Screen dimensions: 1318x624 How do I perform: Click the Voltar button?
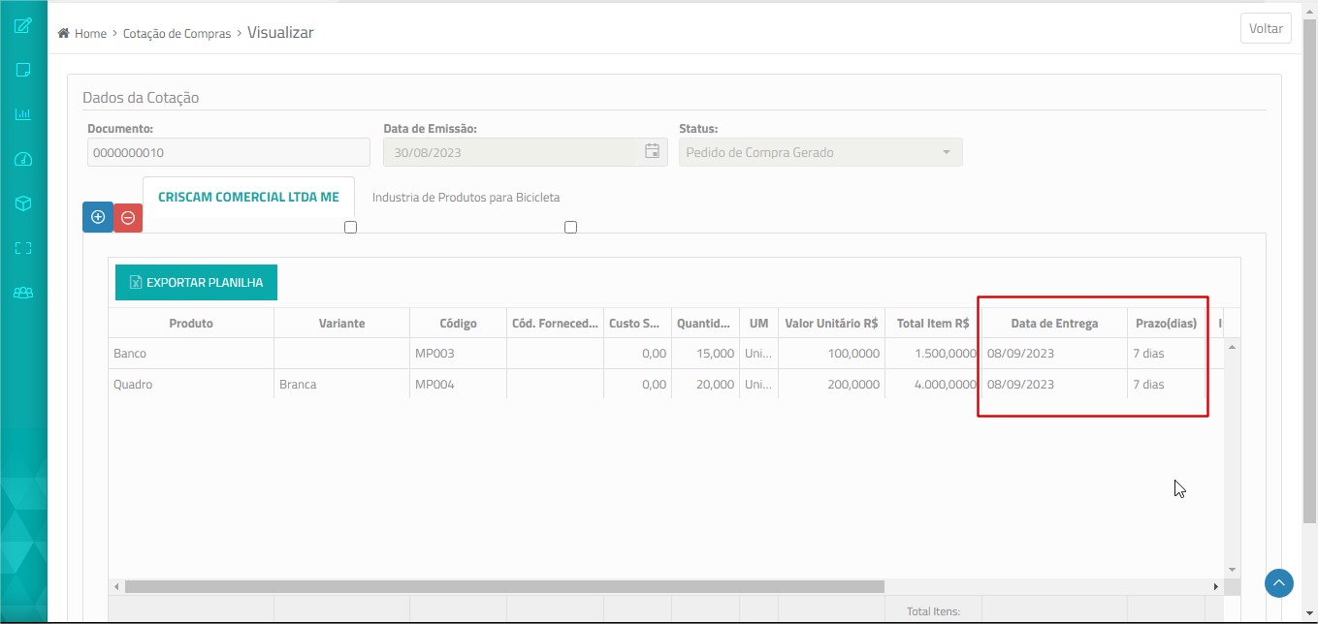coord(1266,28)
